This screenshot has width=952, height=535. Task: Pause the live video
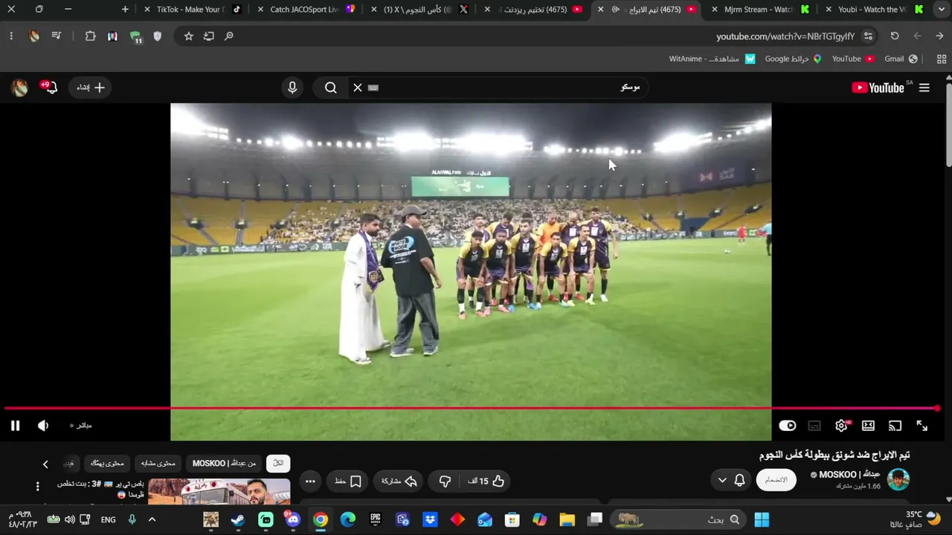[x=15, y=426]
